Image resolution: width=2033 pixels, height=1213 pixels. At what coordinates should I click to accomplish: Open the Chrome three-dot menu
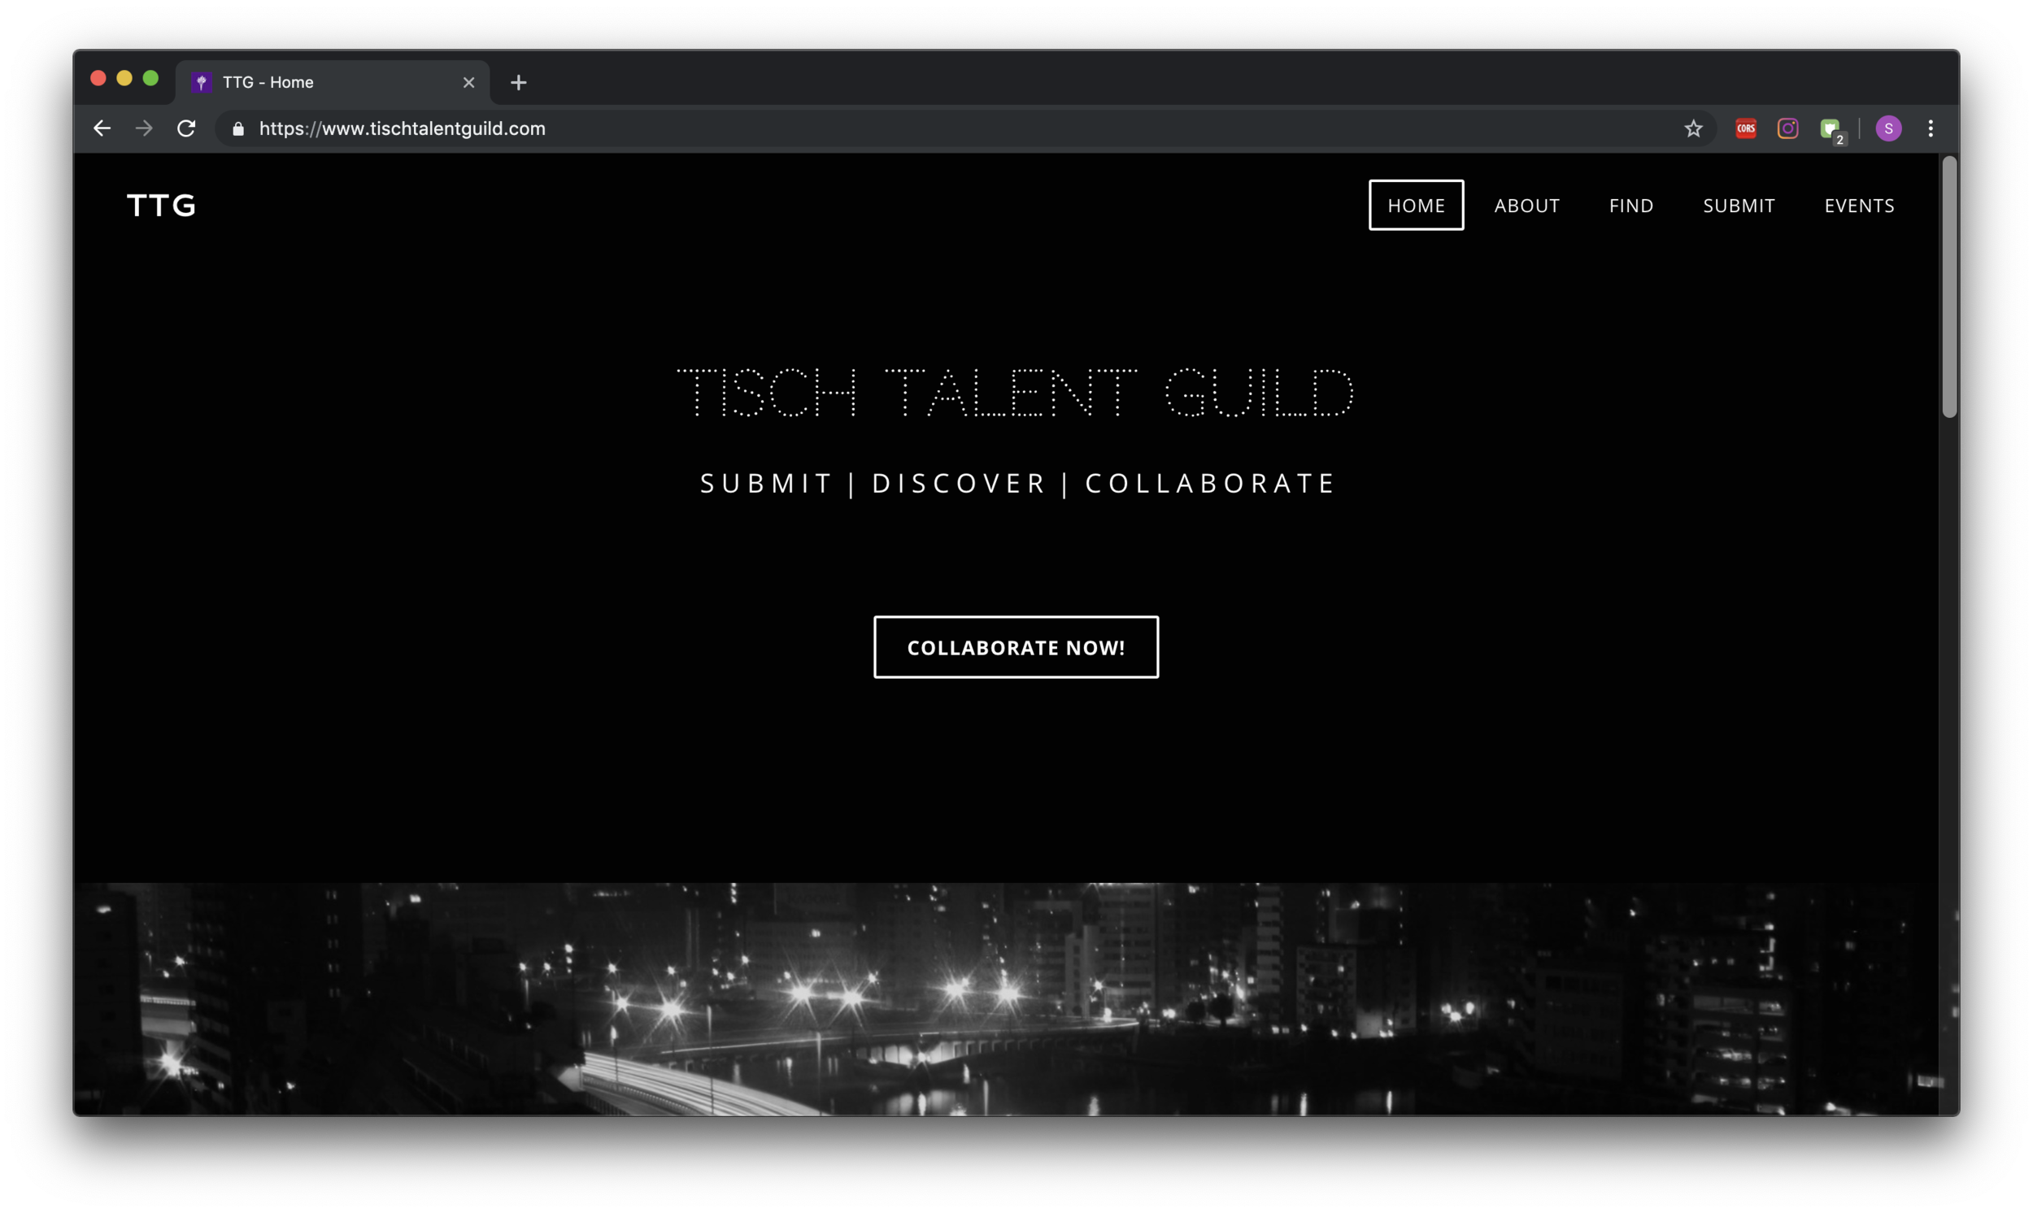(x=1930, y=128)
